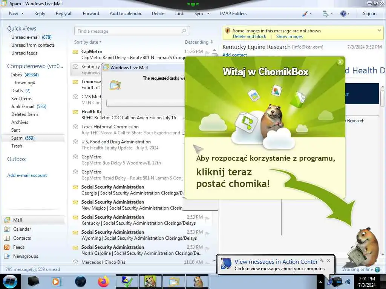Select the Drafts (2) folder
The image size is (386, 289).
(21, 91)
